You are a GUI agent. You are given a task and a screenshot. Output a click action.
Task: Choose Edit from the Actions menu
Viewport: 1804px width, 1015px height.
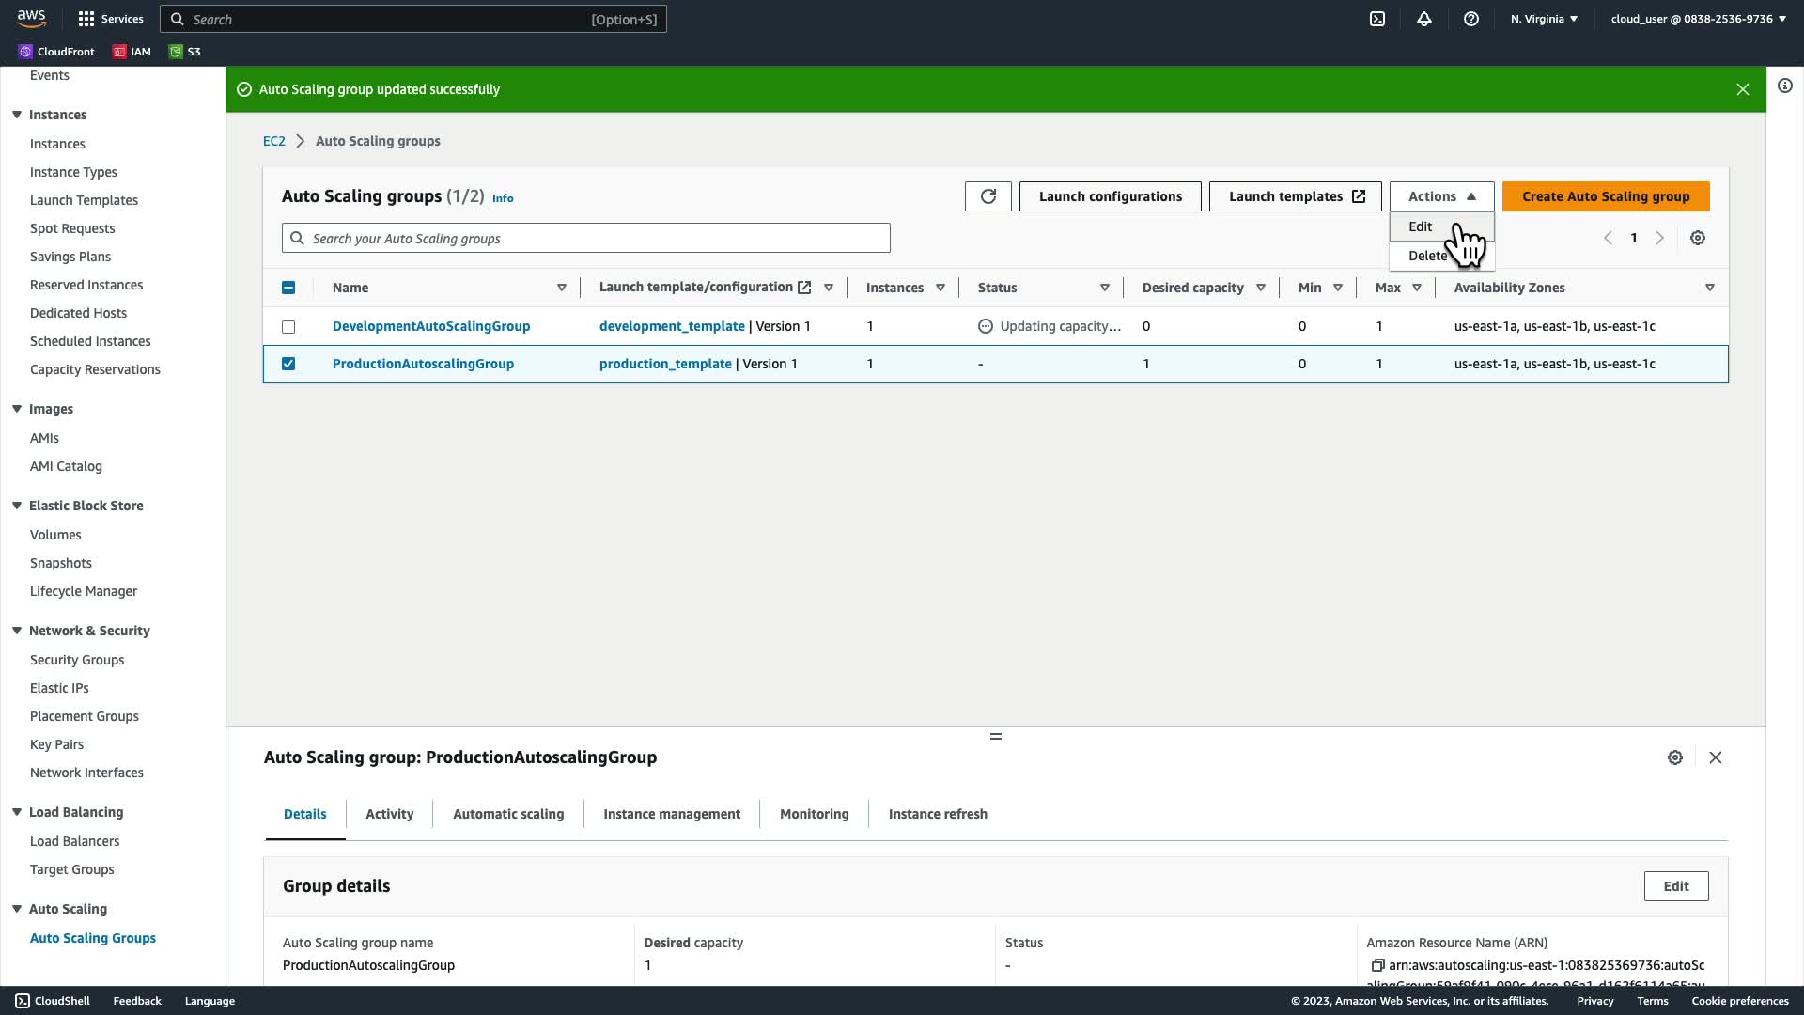1420,226
